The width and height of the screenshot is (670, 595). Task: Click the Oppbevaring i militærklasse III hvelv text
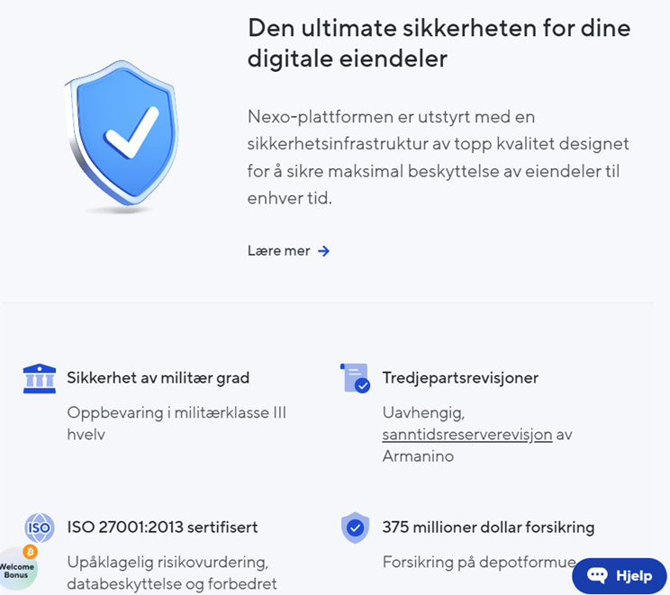click(177, 423)
